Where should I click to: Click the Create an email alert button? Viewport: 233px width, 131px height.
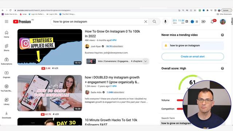(x=193, y=56)
